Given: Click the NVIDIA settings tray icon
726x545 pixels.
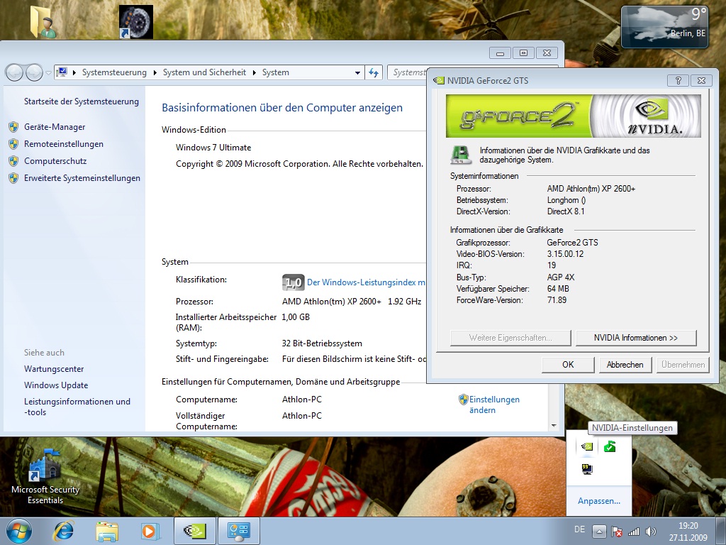Looking at the screenshot, I should pyautogui.click(x=587, y=447).
